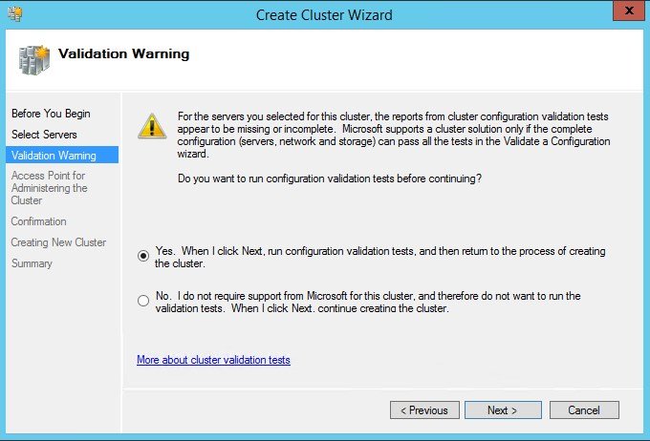The height and width of the screenshot is (441, 650).
Task: Click Creating New Cluster step
Action: (58, 242)
